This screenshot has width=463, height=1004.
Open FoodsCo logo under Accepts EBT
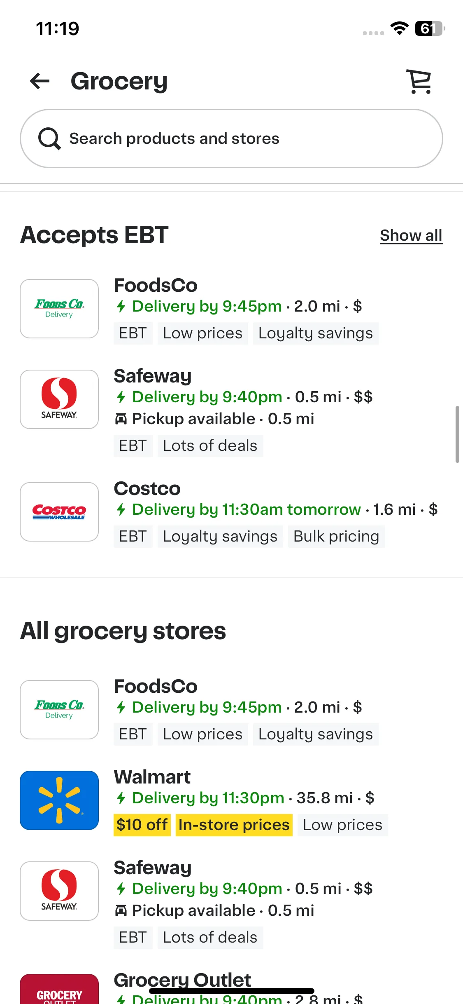click(x=59, y=309)
